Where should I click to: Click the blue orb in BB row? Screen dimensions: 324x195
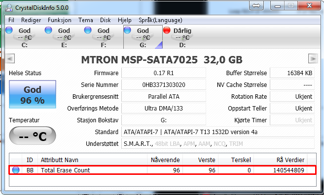16,170
